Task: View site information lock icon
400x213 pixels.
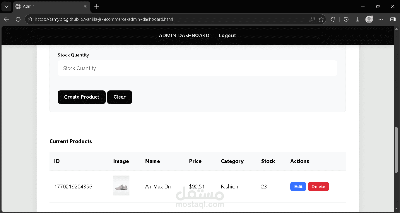Action: pos(30,19)
